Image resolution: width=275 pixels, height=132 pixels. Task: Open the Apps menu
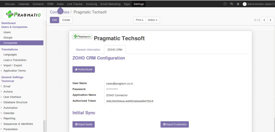point(127,4)
